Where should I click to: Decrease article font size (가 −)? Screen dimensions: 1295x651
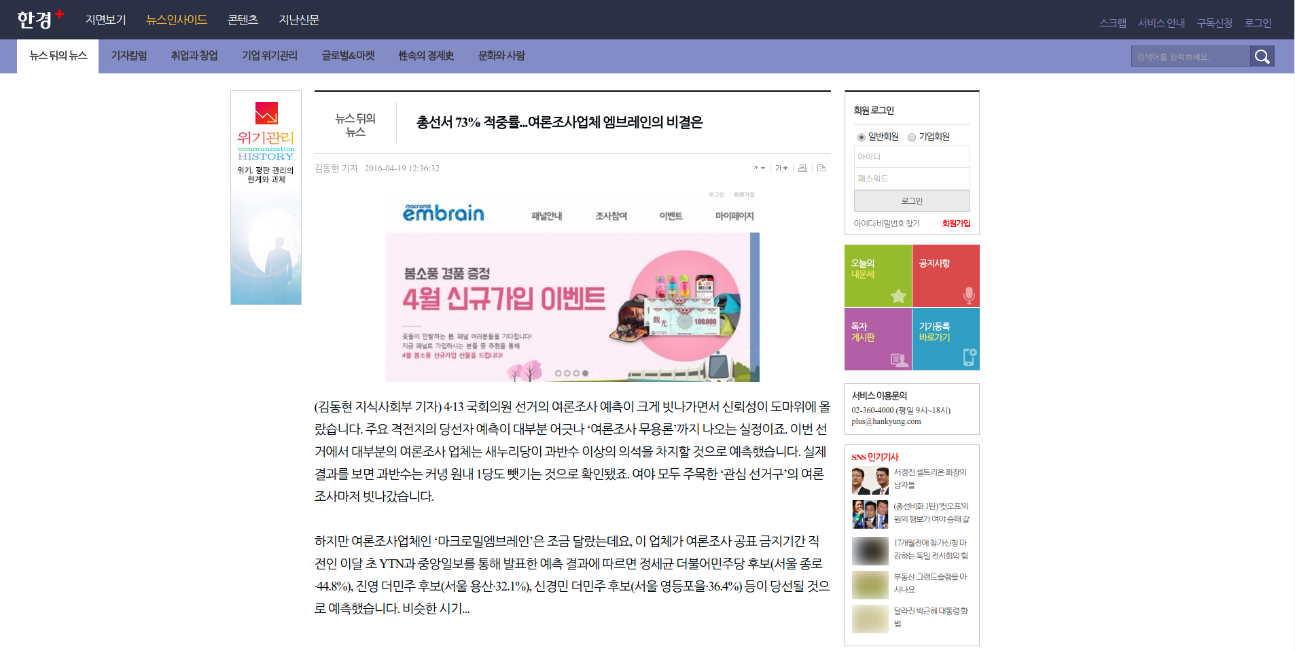[759, 168]
